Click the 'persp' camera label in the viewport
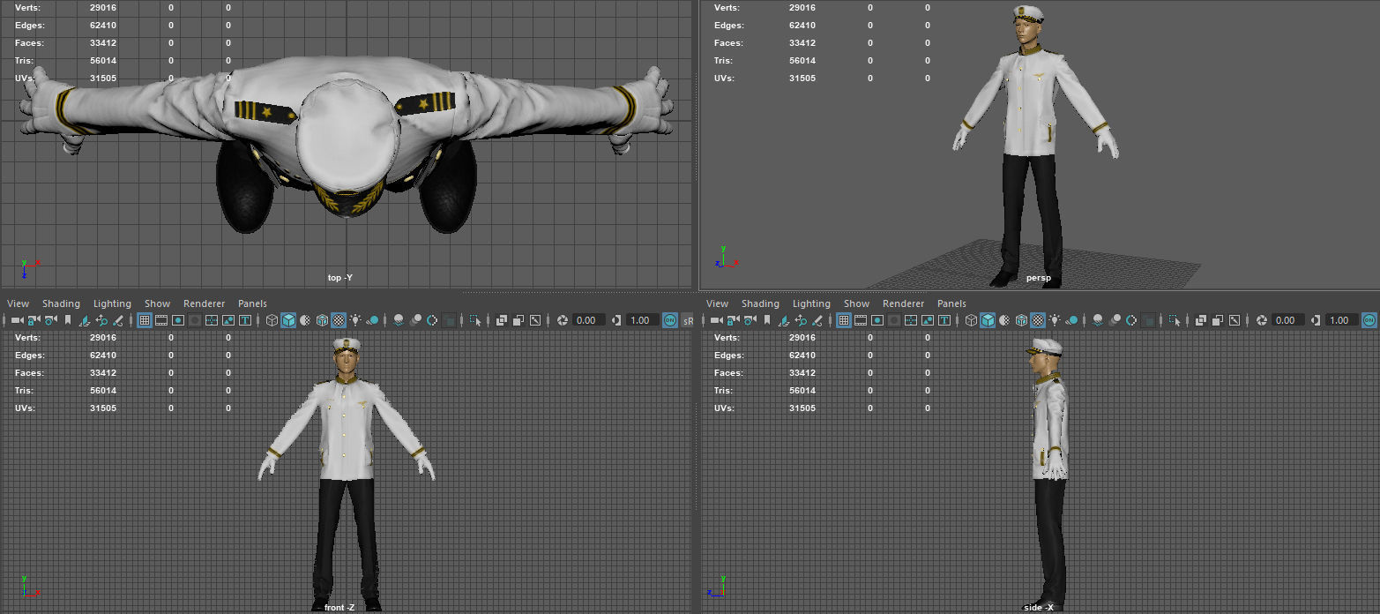Viewport: 1380px width, 614px height. click(1038, 278)
